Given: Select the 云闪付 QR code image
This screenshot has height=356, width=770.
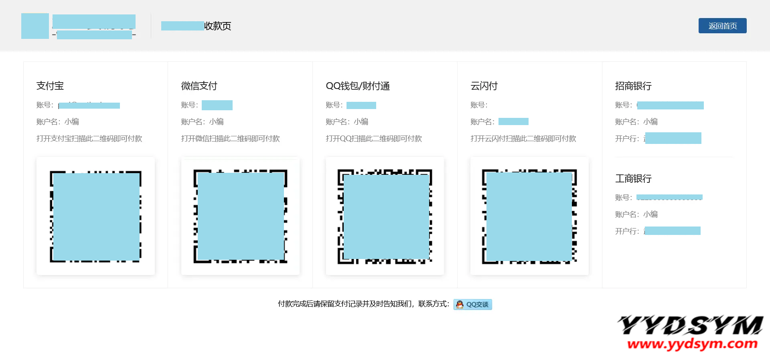Looking at the screenshot, I should pyautogui.click(x=529, y=216).
